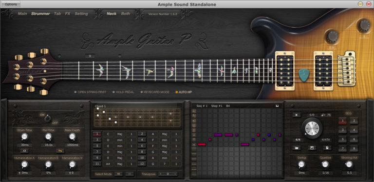Screen dimensions: 374x182
Task: Select the Neck view tab
Action: click(x=112, y=14)
